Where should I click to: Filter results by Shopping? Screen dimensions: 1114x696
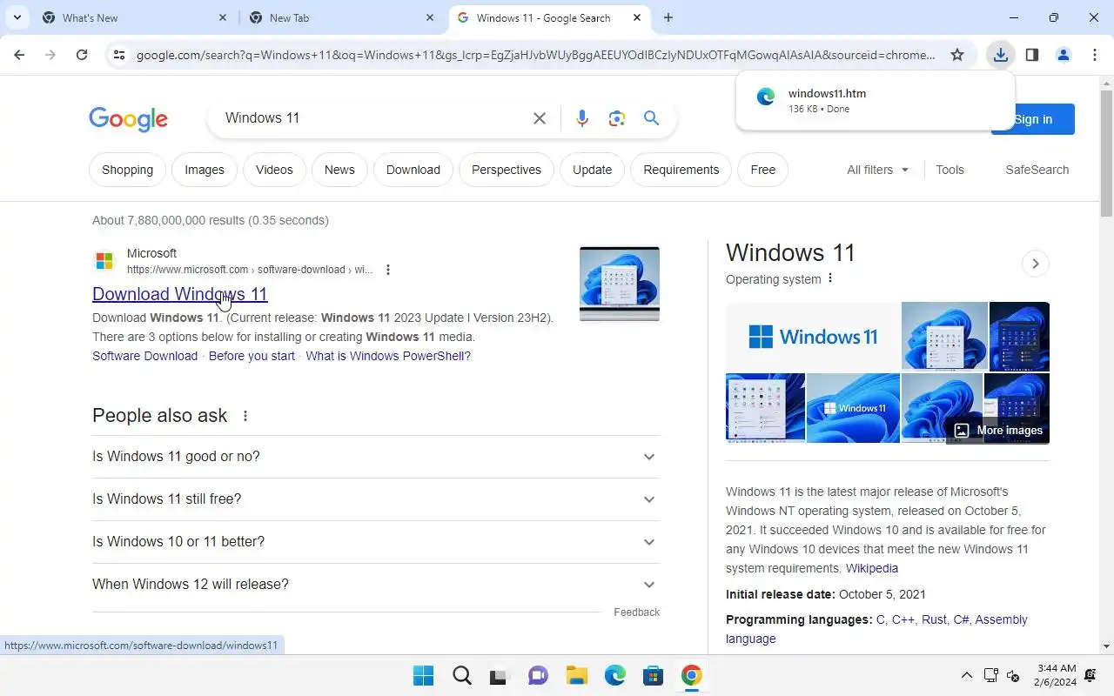tap(127, 170)
